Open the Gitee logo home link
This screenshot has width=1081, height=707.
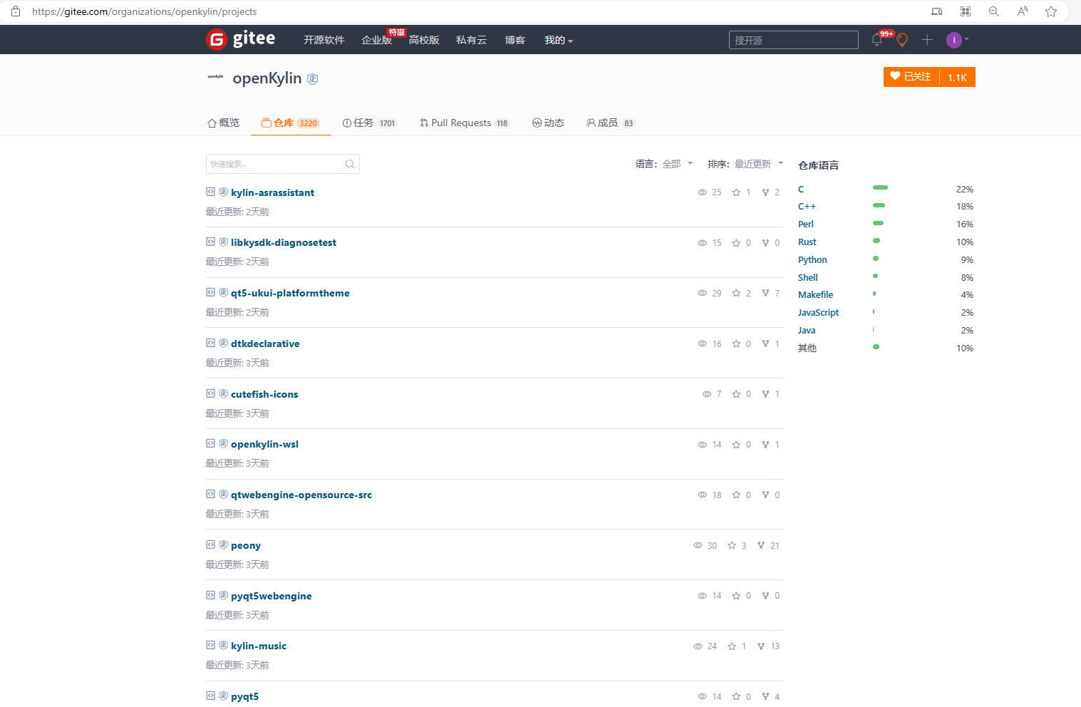241,39
